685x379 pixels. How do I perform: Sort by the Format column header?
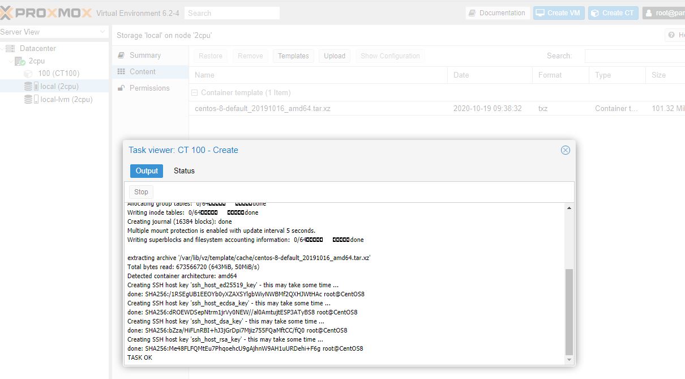coord(560,75)
